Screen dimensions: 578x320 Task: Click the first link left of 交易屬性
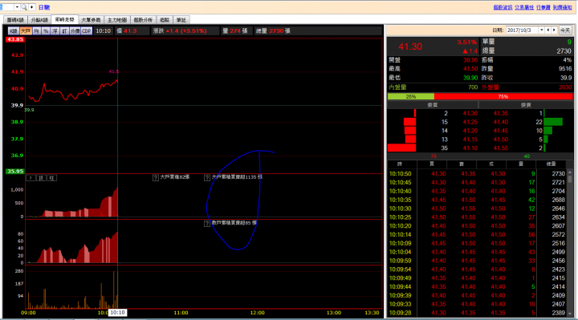[x=503, y=7]
